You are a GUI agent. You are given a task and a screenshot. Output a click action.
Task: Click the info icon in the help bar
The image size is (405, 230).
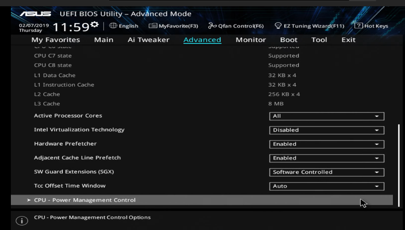tap(22, 221)
